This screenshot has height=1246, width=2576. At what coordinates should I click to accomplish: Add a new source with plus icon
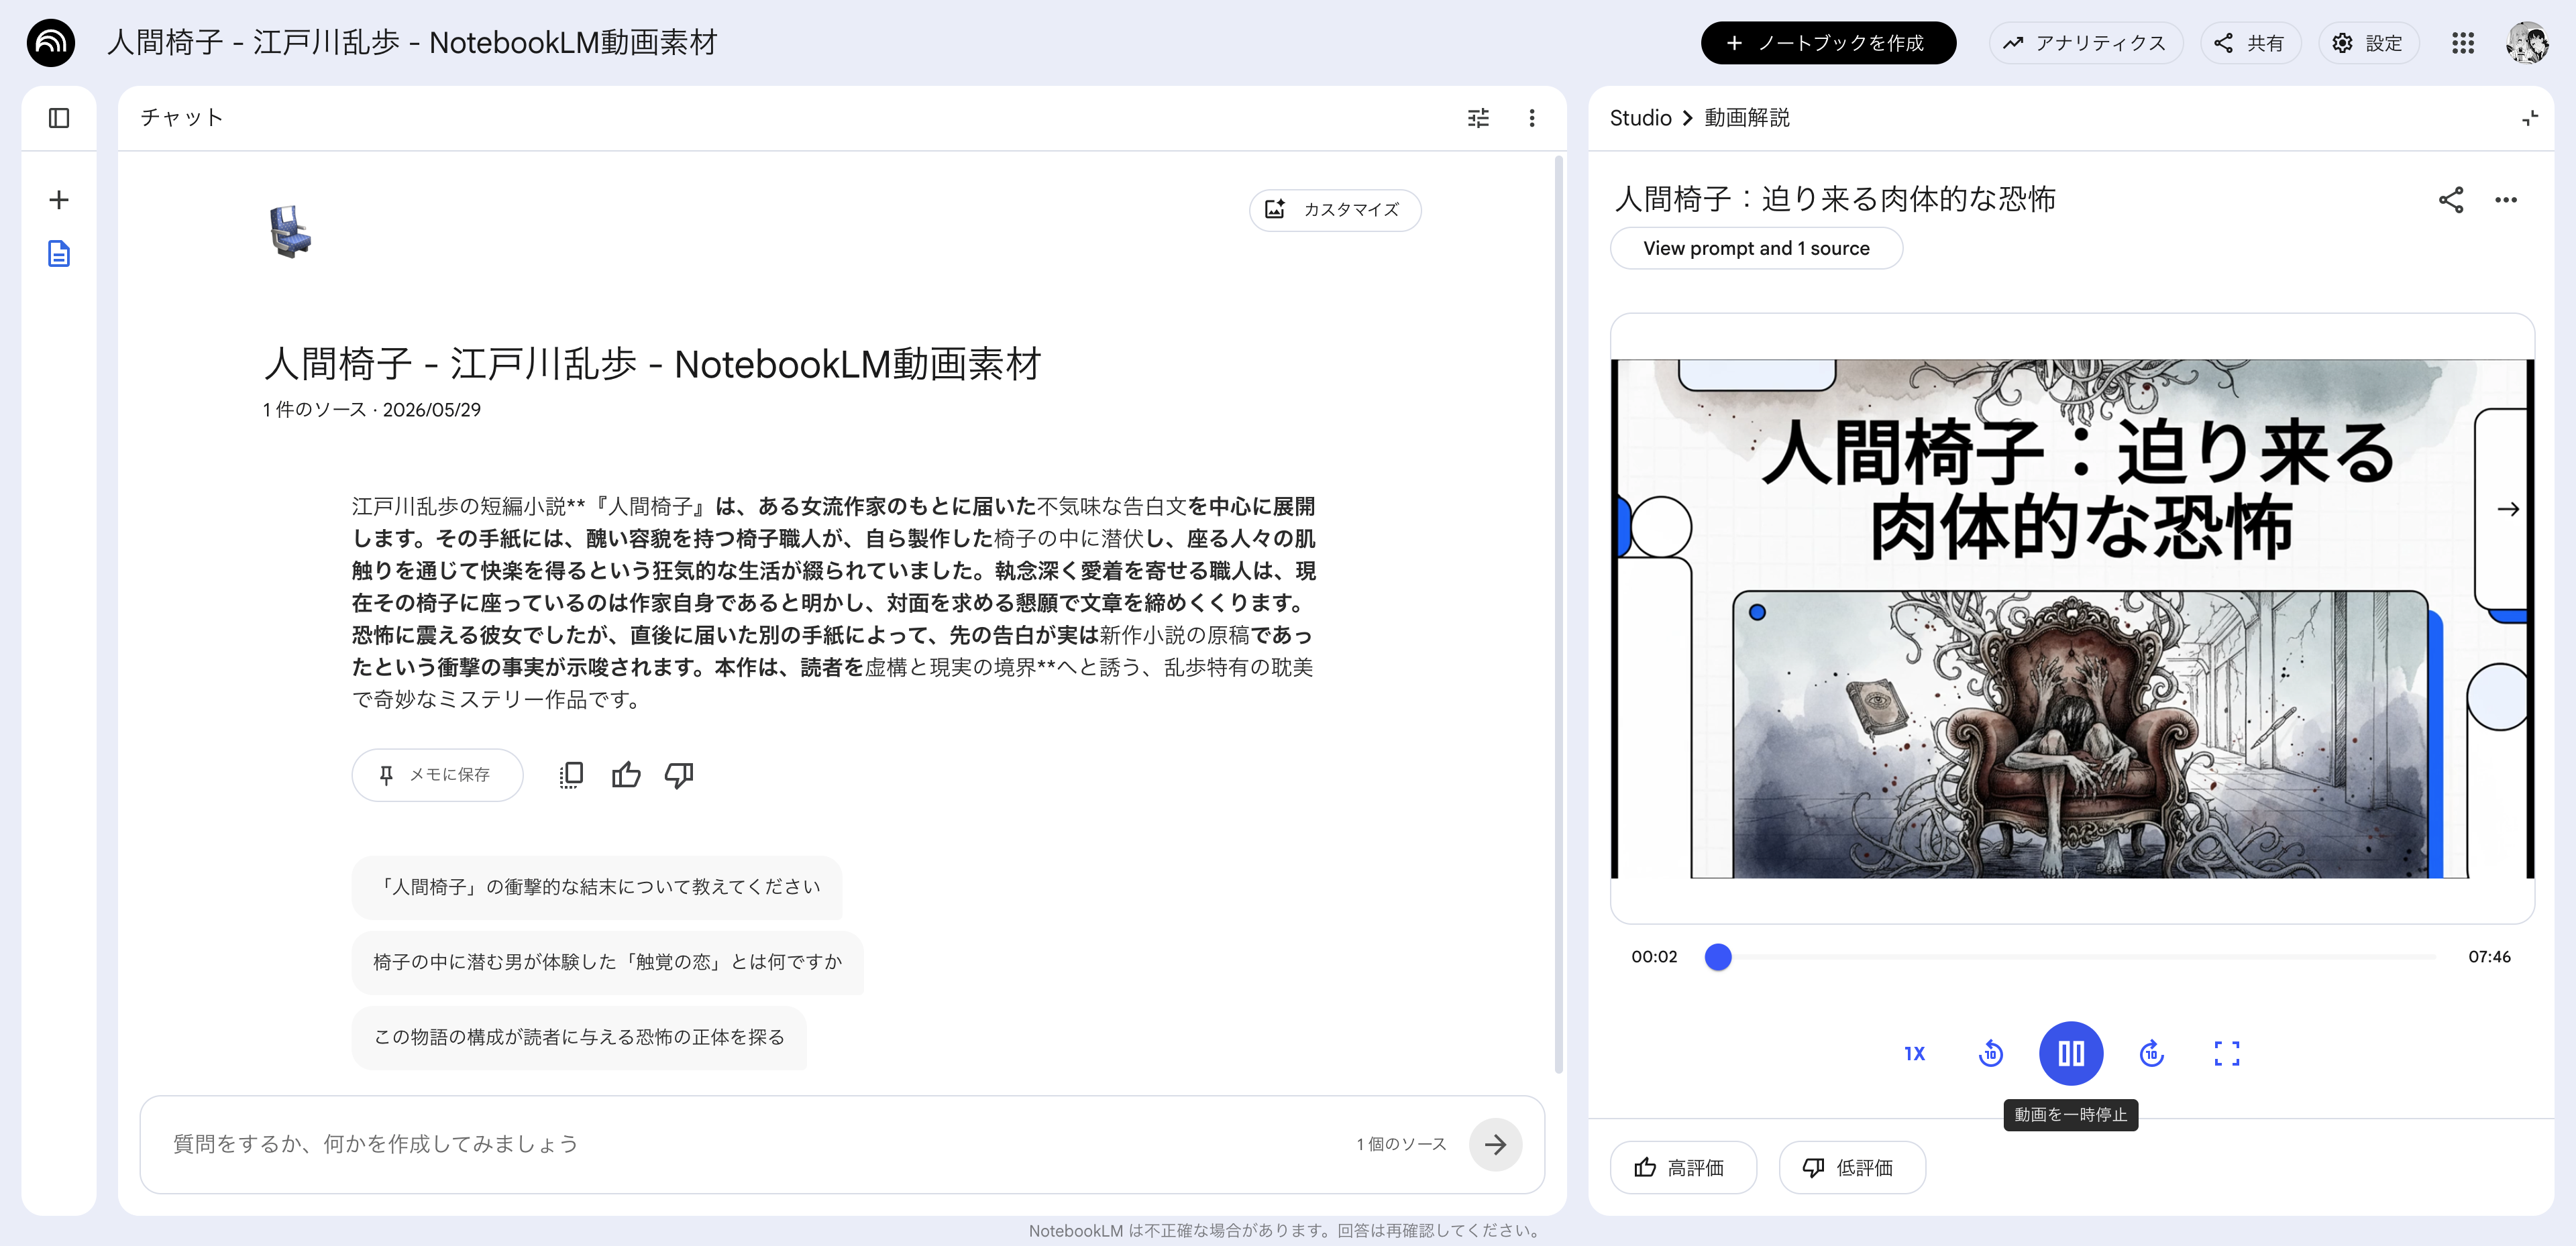pos(59,200)
